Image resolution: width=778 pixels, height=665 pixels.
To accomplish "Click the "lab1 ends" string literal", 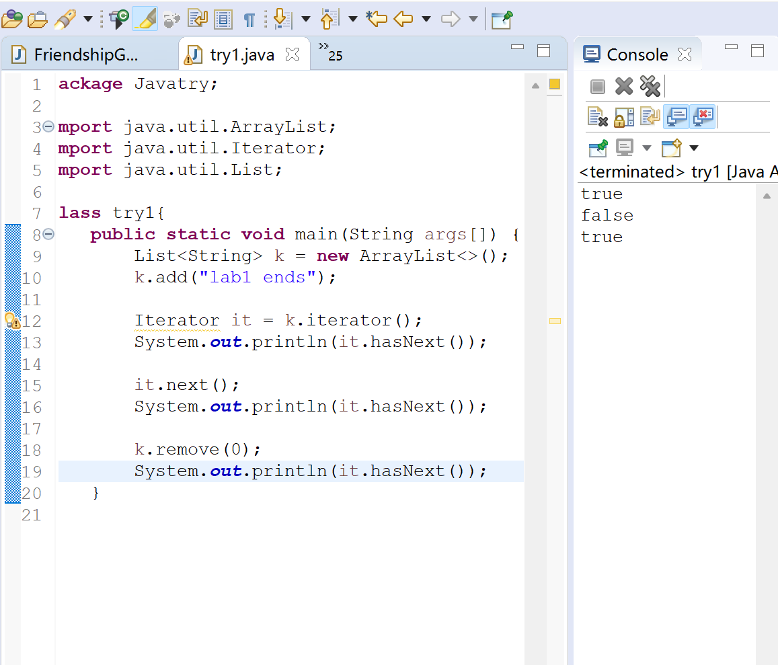I will [257, 278].
